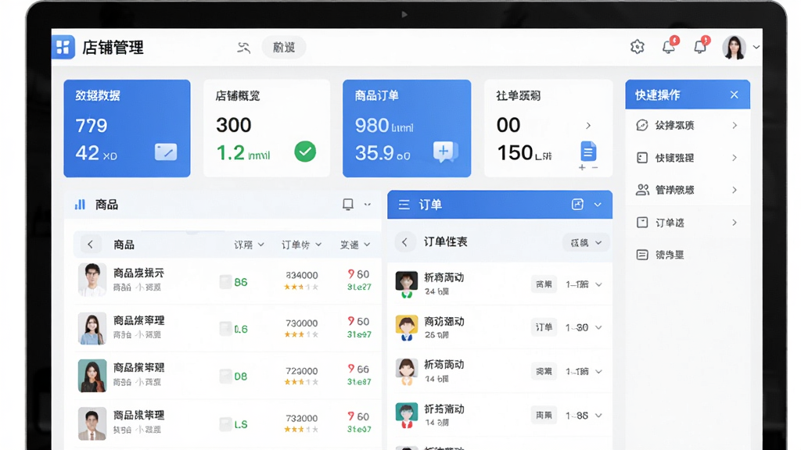Open the 订单 quick action item
The image size is (801, 450).
coord(687,223)
